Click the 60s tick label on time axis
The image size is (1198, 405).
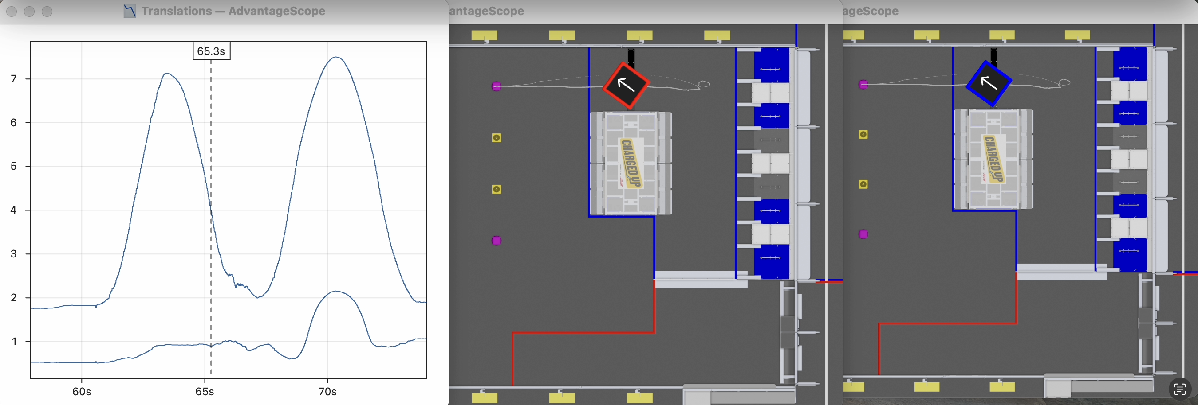pos(81,392)
